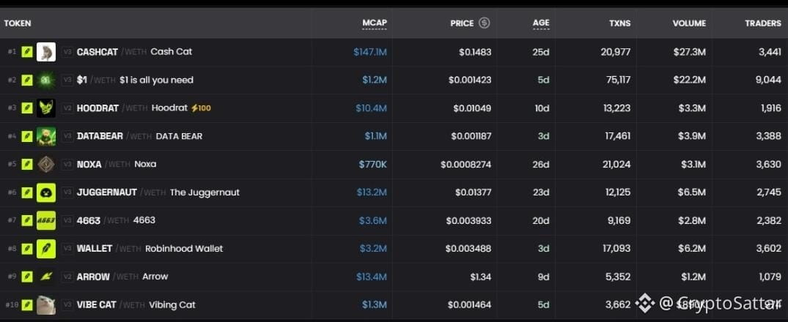Viewport: 788px width, 322px height.
Task: Sort the table by TRADERS column
Action: point(763,23)
